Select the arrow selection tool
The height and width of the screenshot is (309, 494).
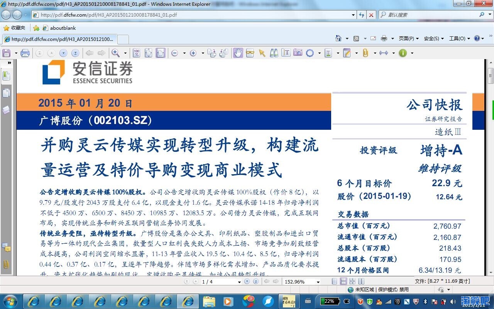click(262, 53)
